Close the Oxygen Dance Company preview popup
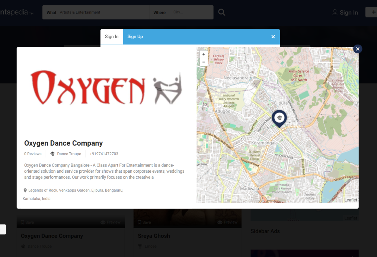This screenshot has width=377, height=257. [358, 49]
